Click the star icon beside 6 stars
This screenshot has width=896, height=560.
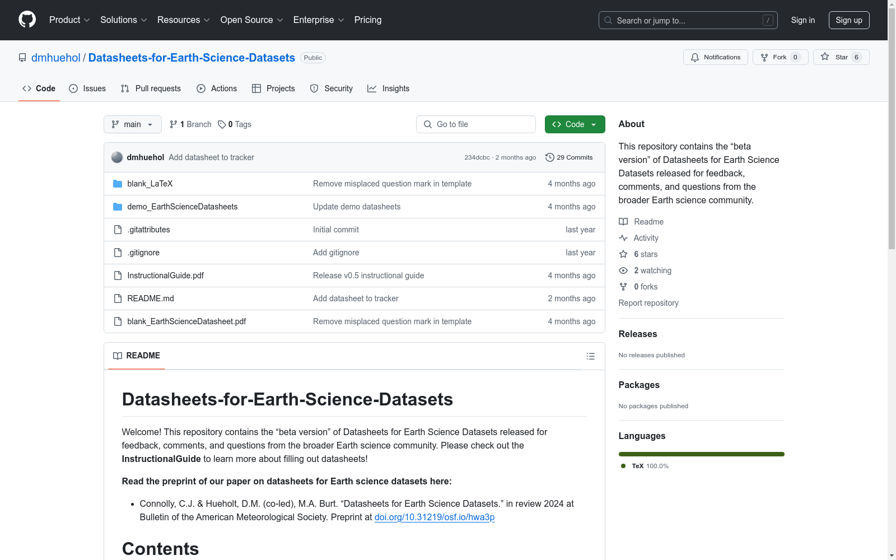pos(623,254)
